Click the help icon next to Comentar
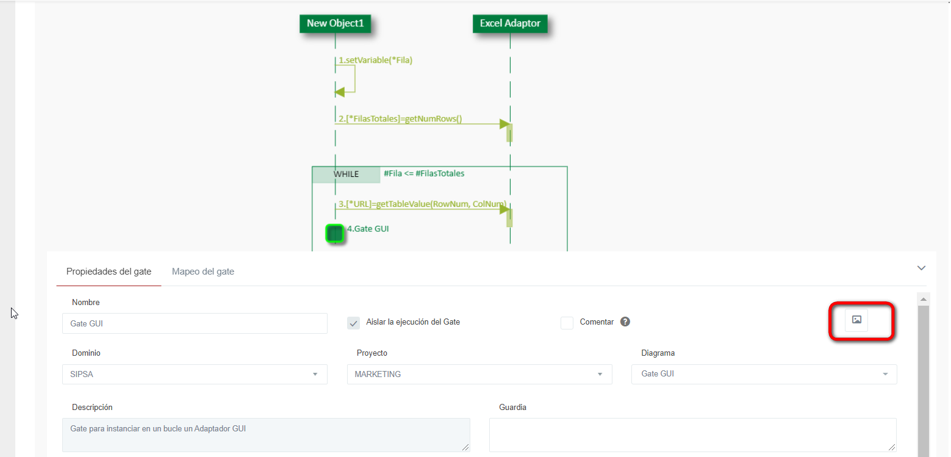 click(625, 322)
